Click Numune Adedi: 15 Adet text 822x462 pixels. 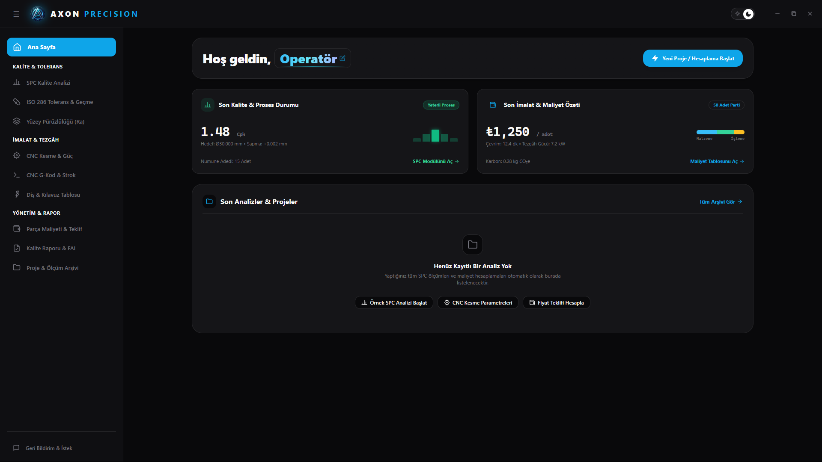(x=226, y=161)
